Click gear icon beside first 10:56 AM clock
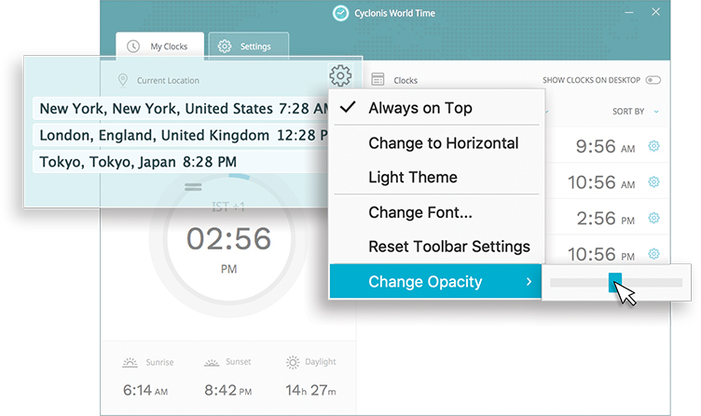This screenshot has height=416, width=701. coord(653,181)
